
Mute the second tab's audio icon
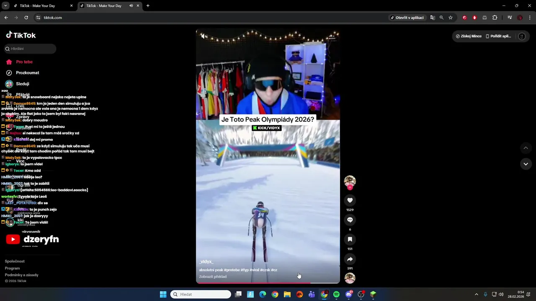point(131,6)
